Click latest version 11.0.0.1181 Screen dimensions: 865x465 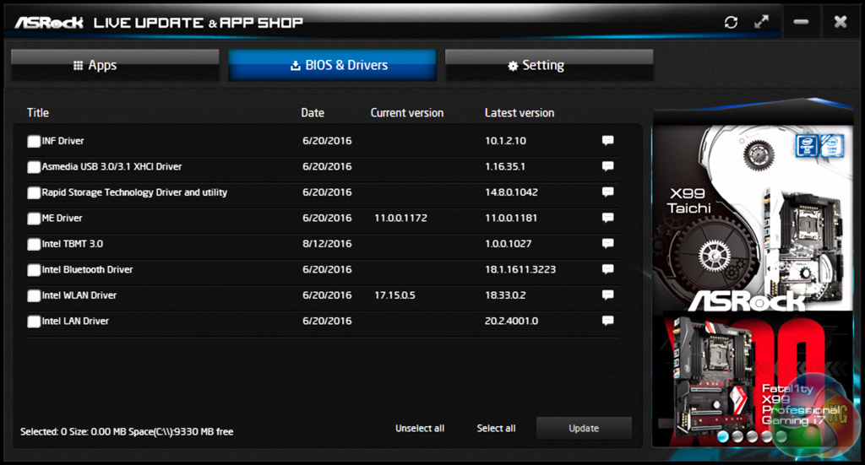(x=511, y=218)
